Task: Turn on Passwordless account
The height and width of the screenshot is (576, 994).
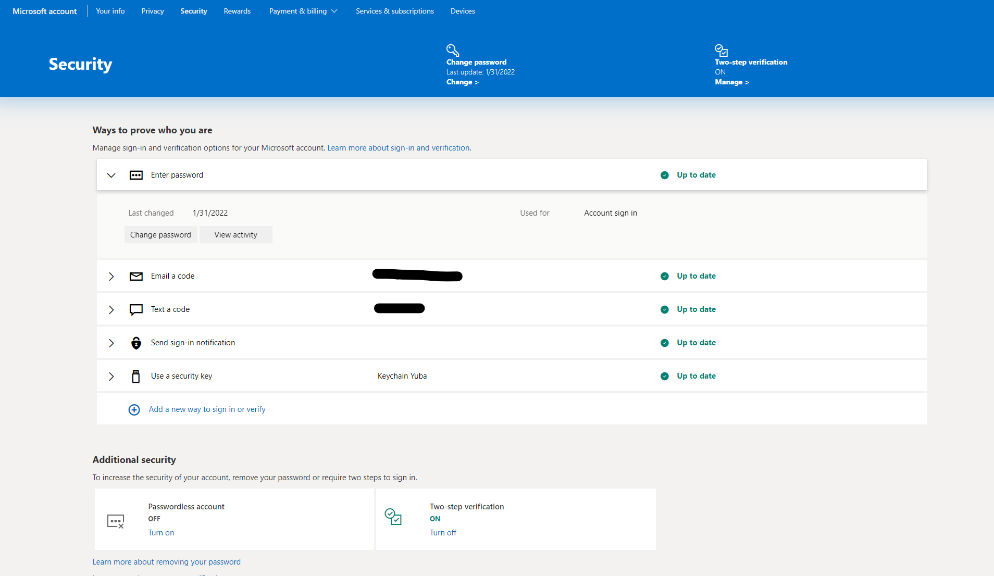Action: click(161, 533)
